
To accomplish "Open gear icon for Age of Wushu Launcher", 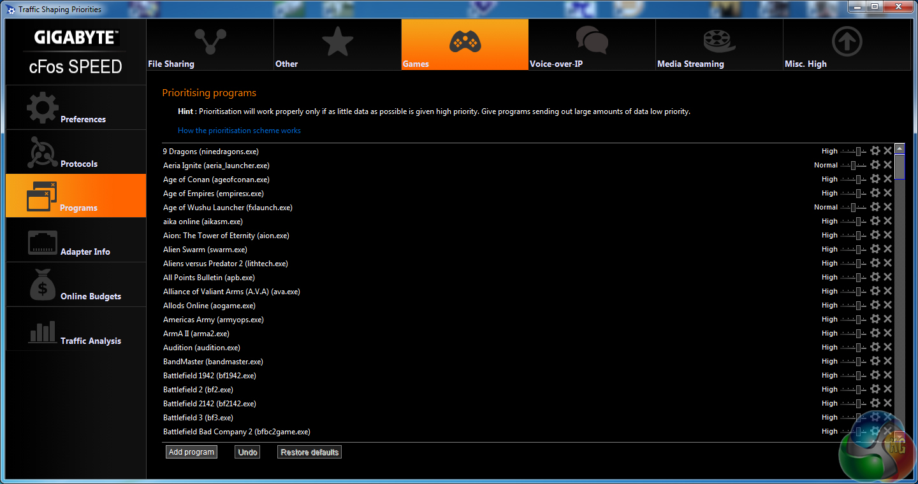I will [875, 207].
